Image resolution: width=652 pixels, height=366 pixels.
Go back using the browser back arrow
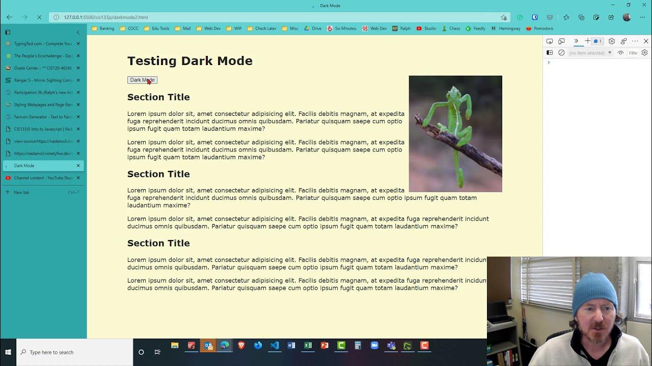click(x=9, y=17)
